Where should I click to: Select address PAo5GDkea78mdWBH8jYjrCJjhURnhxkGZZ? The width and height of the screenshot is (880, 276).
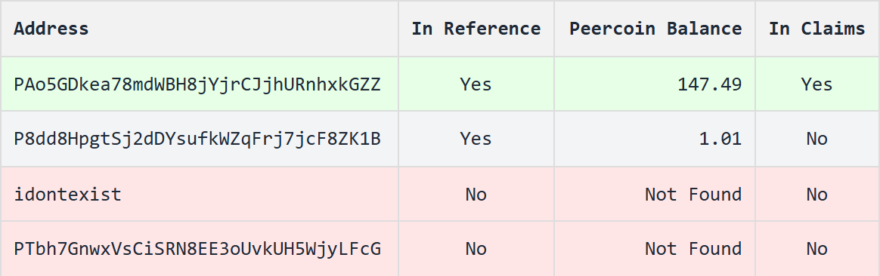pyautogui.click(x=197, y=84)
